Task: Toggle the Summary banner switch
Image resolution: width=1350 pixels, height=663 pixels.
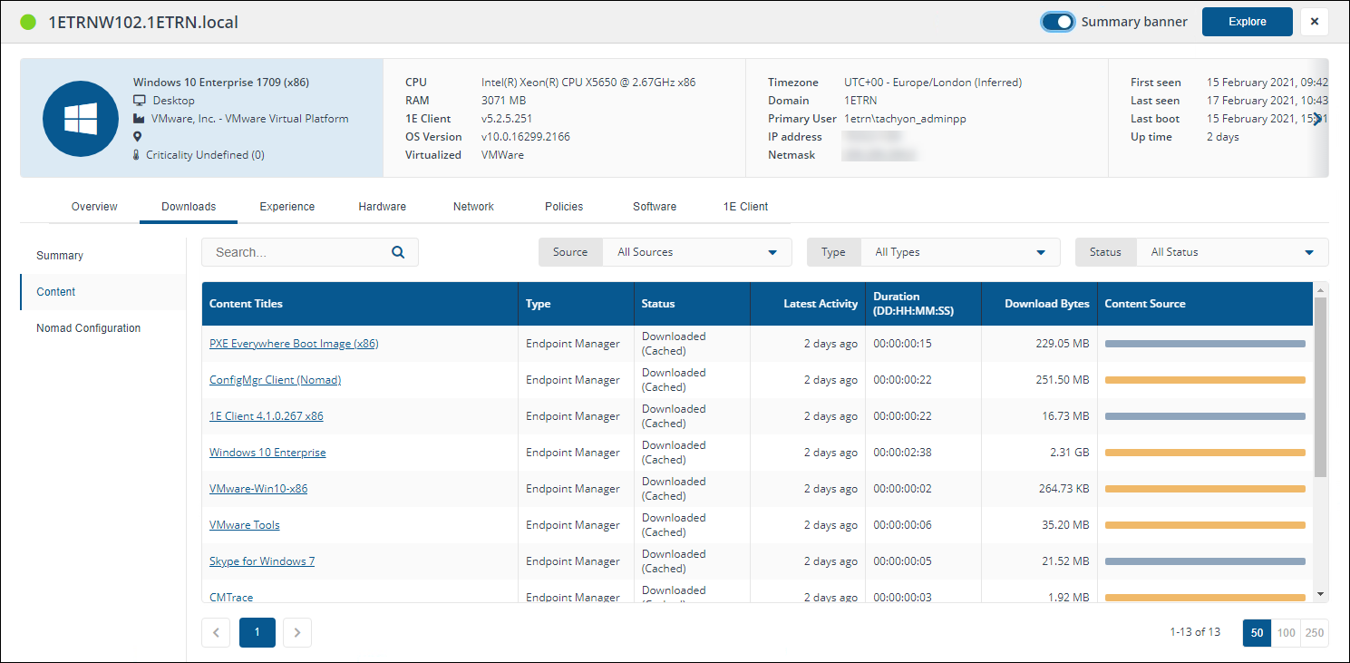Action: point(1057,22)
